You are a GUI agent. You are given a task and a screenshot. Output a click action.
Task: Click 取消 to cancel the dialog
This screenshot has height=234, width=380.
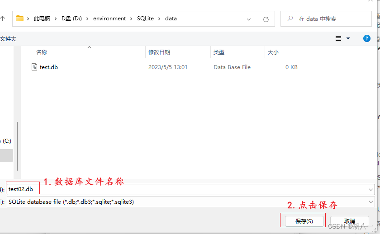tap(349, 221)
